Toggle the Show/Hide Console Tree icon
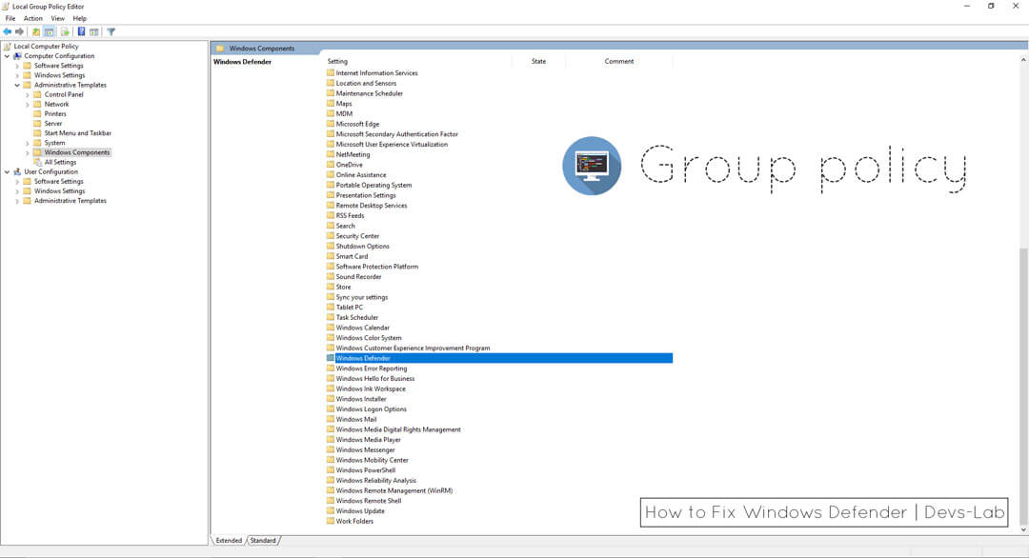Screen dimensions: 1029x558 coord(50,31)
